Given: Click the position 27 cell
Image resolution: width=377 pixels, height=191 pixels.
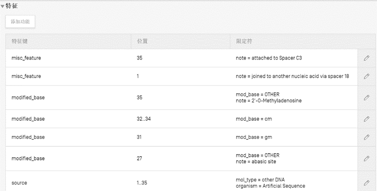Looking at the screenshot, I should pos(139,159).
